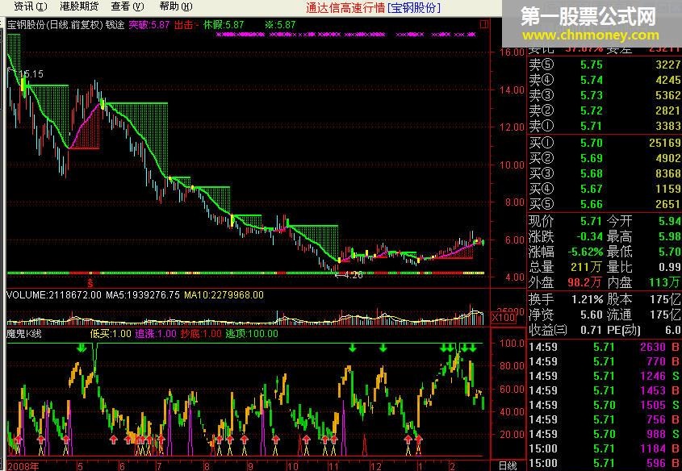Click the 今开 5.94 value

point(669,221)
